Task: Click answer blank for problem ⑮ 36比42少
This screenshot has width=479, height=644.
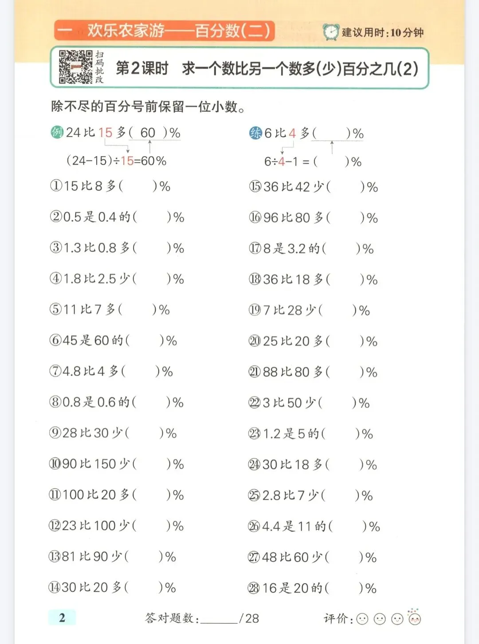Action: [x=345, y=187]
